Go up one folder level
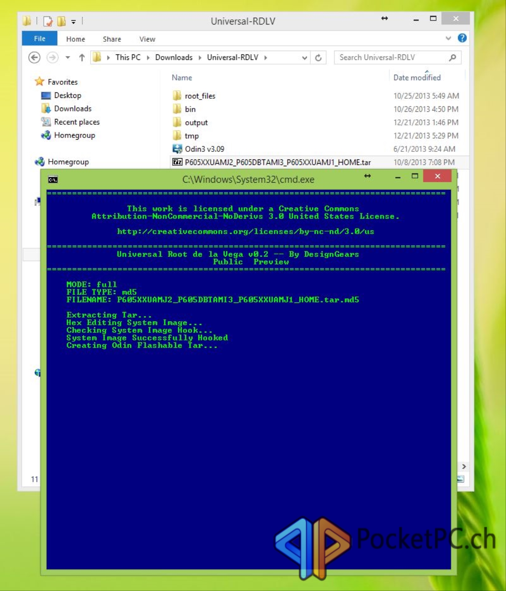The height and width of the screenshot is (591, 506). pos(82,57)
